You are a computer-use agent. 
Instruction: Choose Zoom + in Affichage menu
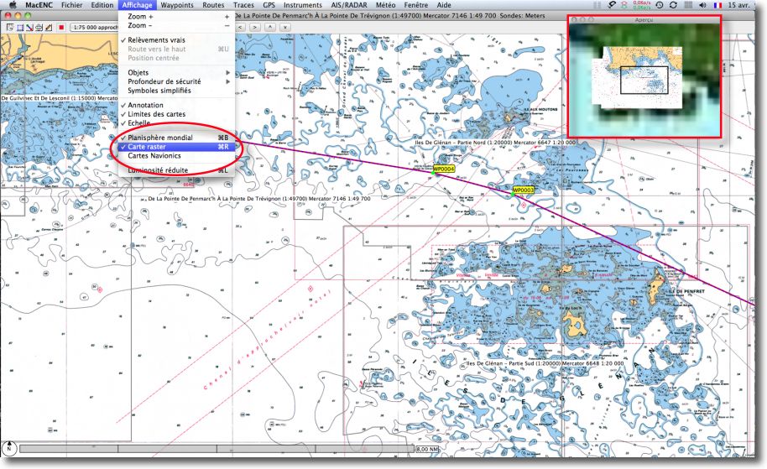pos(176,17)
